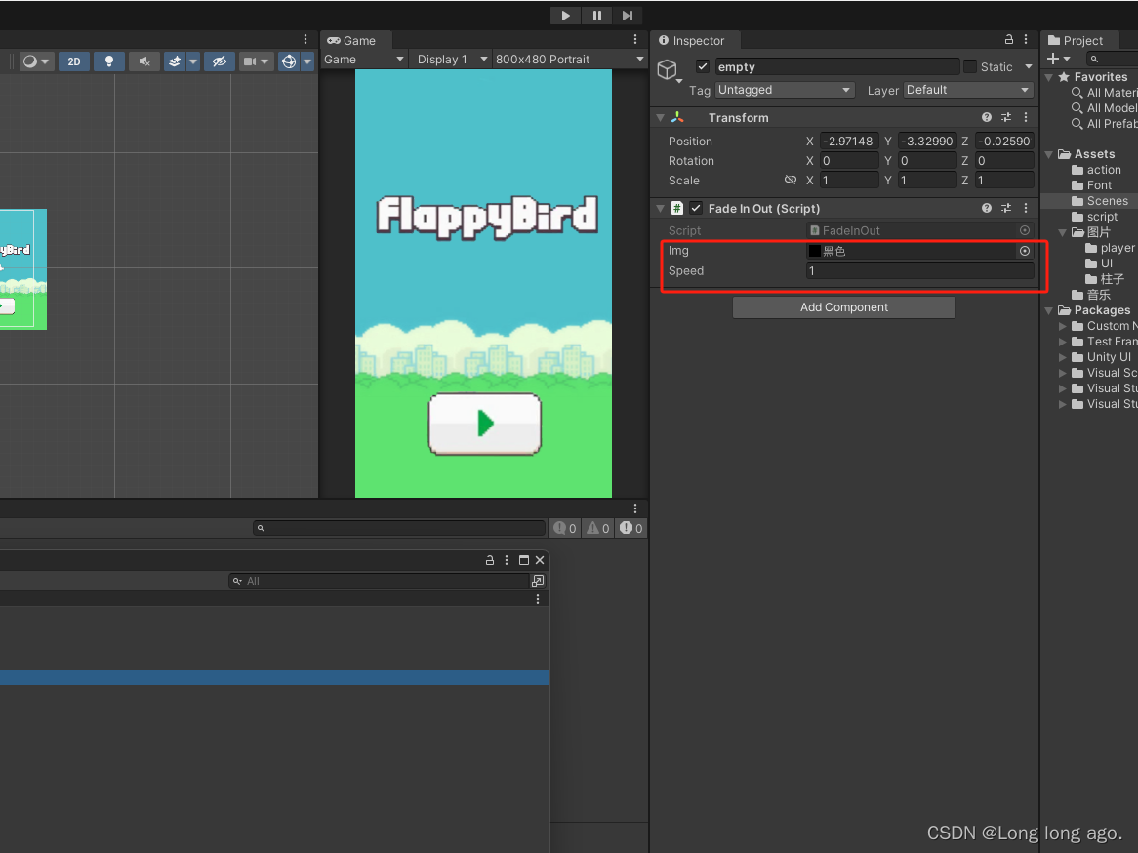The image size is (1138, 853).
Task: Toggle gizmos with the globe icon
Action: coord(289,61)
